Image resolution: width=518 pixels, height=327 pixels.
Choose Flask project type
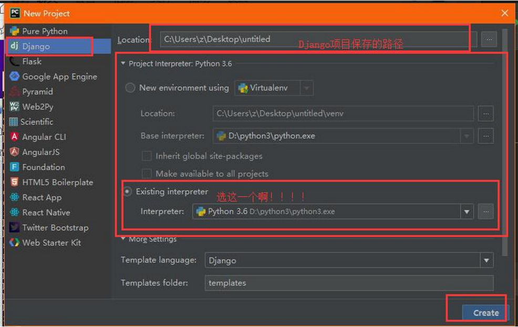point(32,61)
